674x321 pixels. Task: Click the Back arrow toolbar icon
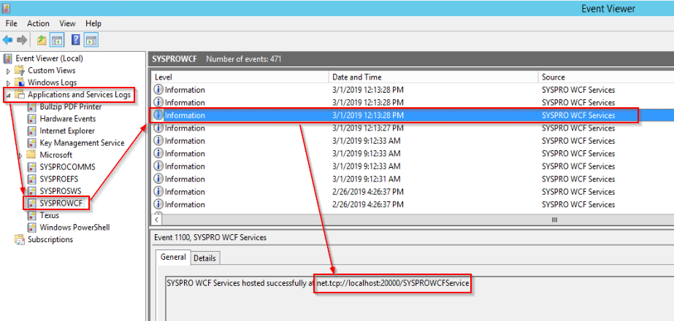coord(7,40)
